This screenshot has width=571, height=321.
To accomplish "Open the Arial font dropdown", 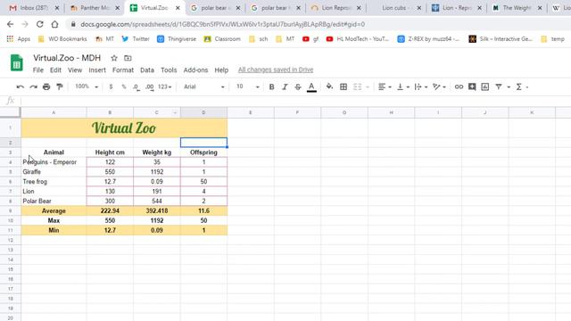I will [x=204, y=86].
